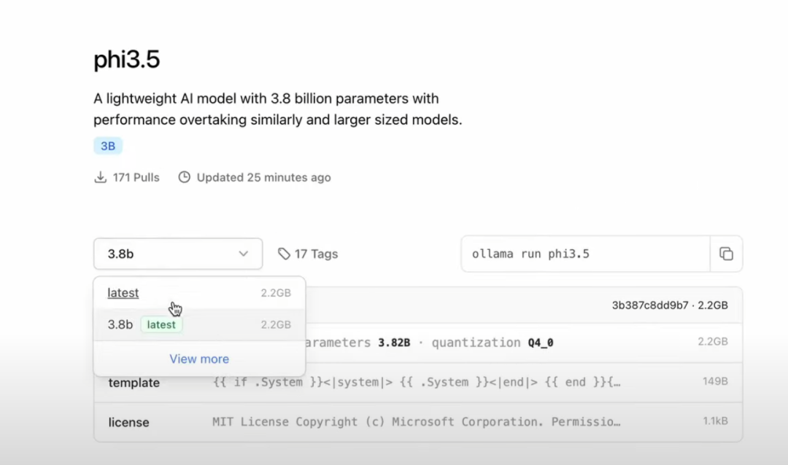
Task: Click the download icon beside 171 Pulls
Action: (101, 177)
